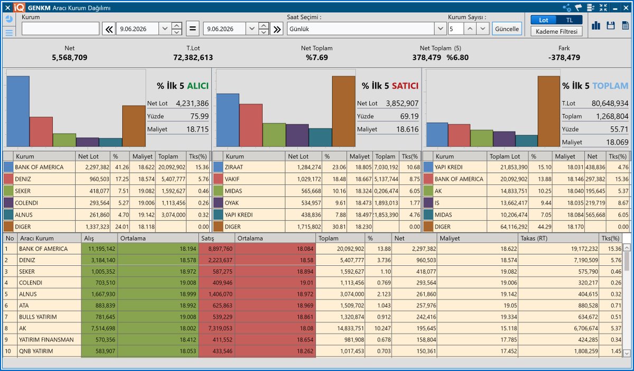Viewport: 634px width, 371px height.
Task: Increase the start date with up spinner
Action: click(177, 25)
